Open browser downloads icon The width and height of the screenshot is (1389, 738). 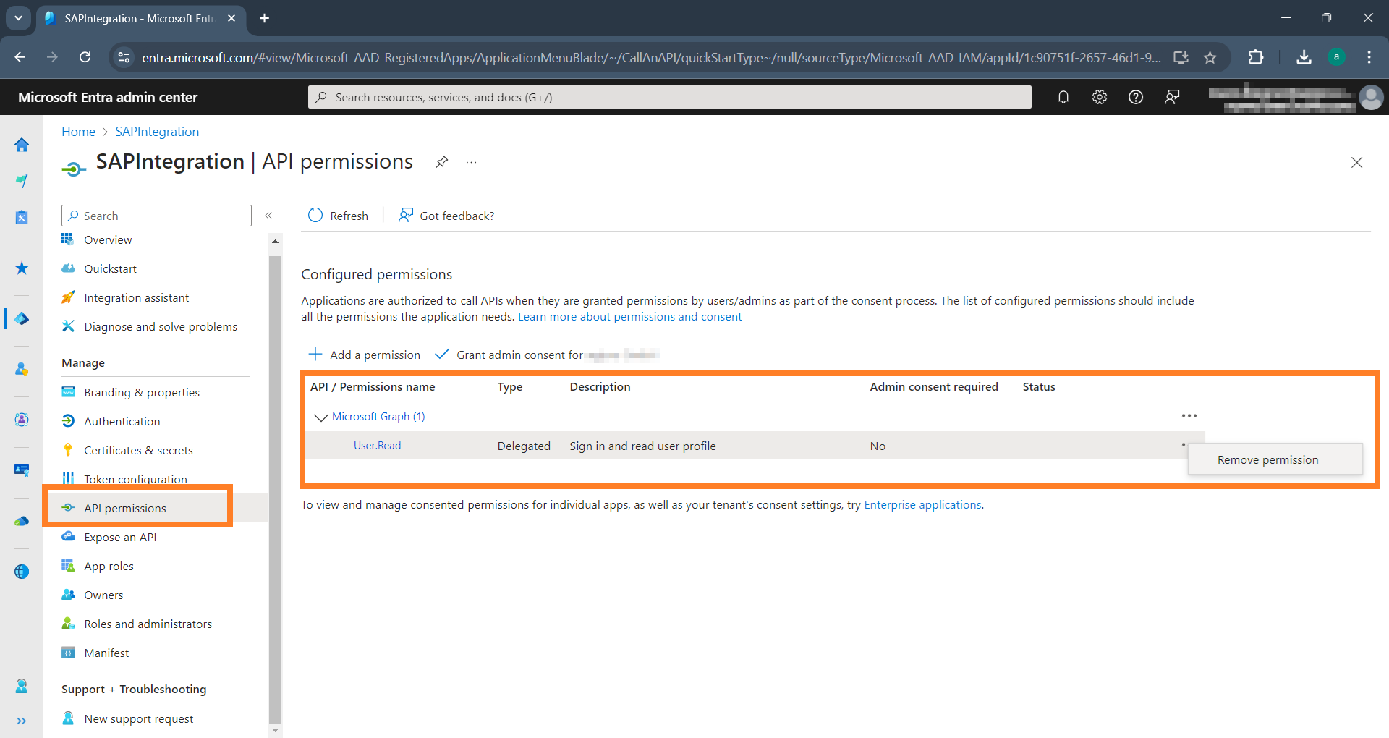(x=1304, y=57)
